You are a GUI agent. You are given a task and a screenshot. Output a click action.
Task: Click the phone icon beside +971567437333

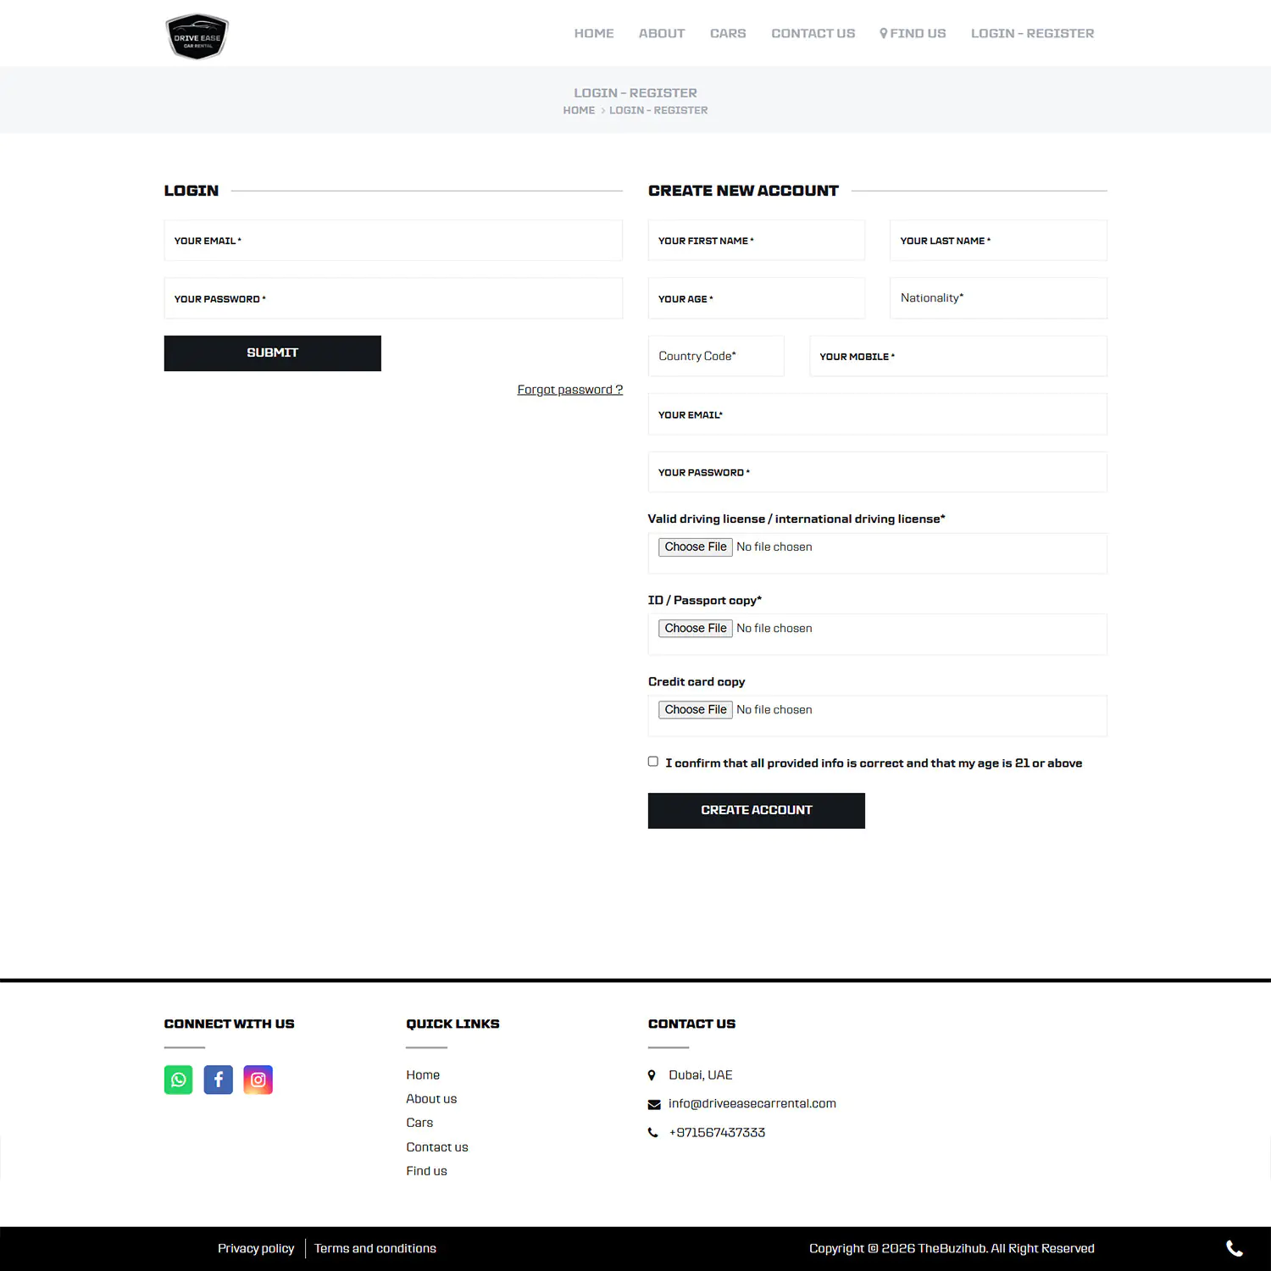click(x=652, y=1133)
